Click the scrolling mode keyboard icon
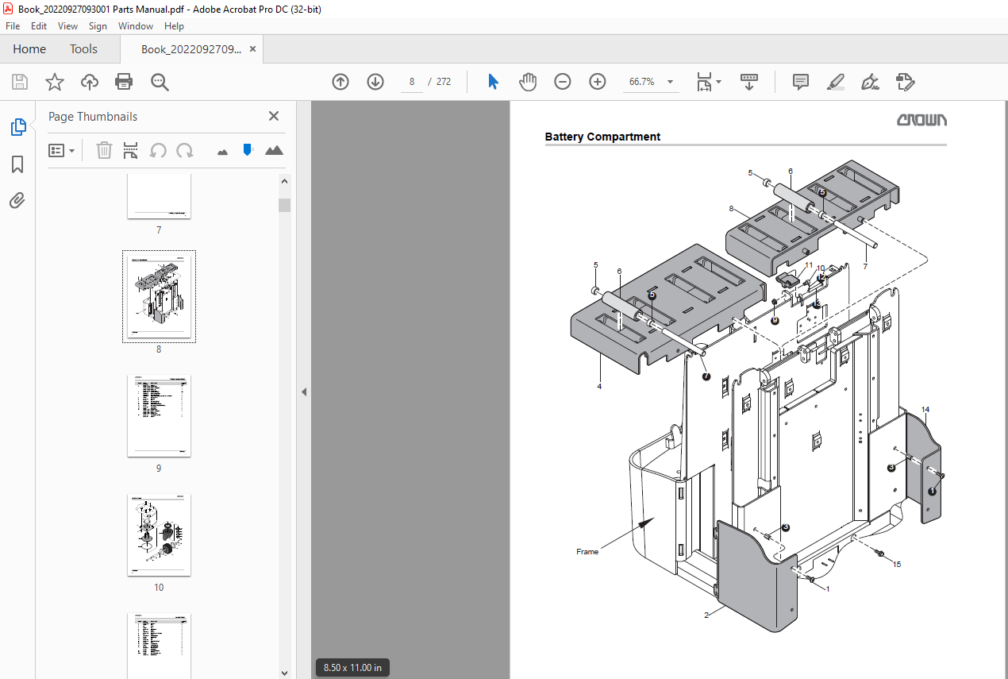Viewport: 1008px width, 679px height. tap(749, 82)
